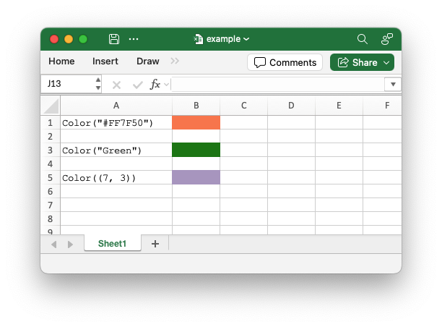Viewport: 442px width, 327px height.
Task: Click the checkmark confirm formula icon
Action: pos(137,85)
